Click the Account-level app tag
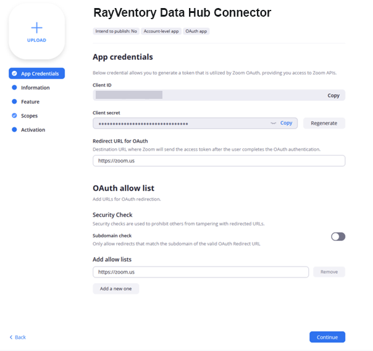Viewport: 373px width, 351px height. [161, 31]
